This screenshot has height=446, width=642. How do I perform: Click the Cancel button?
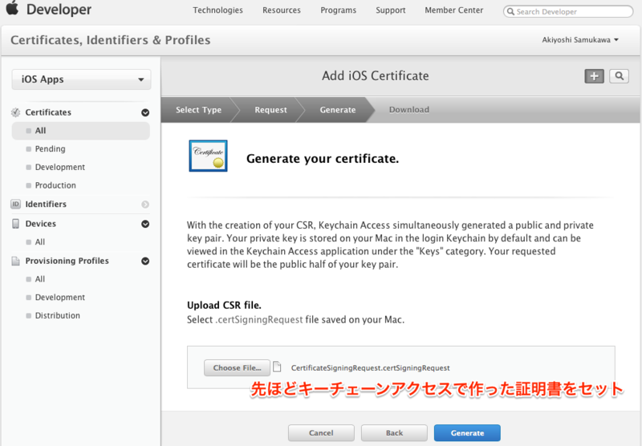pos(321,433)
